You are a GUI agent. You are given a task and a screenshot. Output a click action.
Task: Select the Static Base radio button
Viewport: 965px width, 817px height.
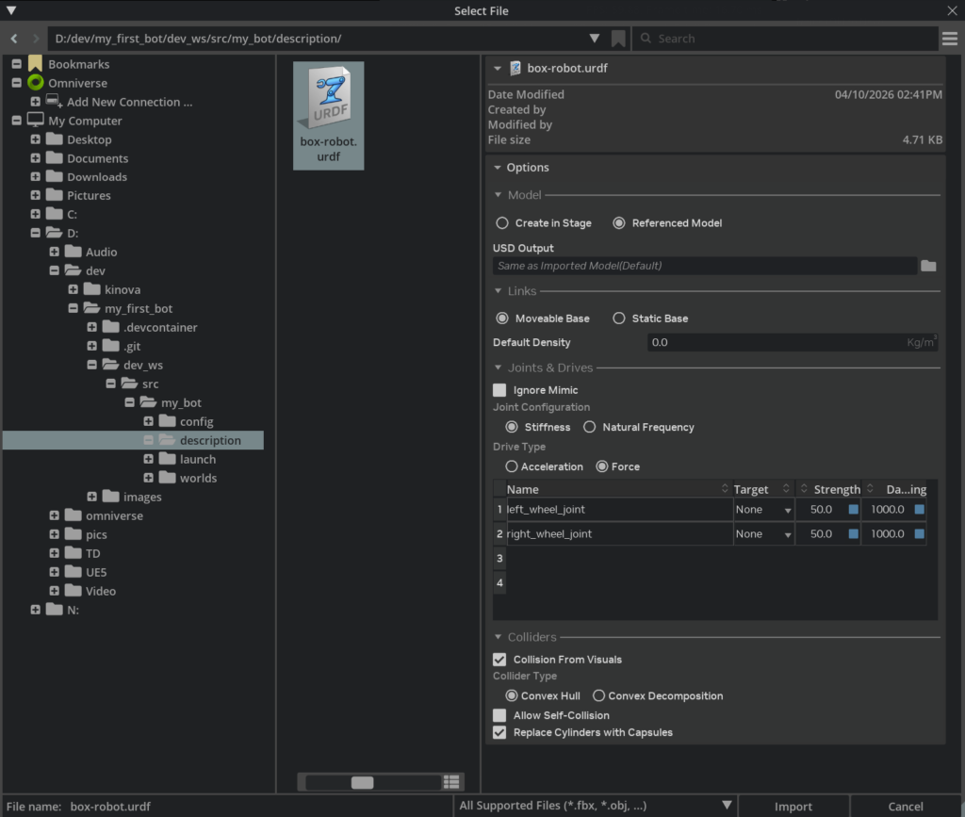pyautogui.click(x=619, y=319)
